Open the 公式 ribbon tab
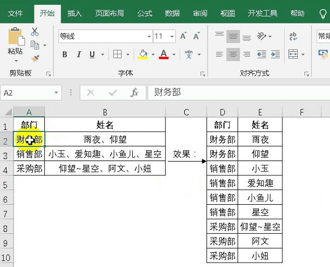The height and width of the screenshot is (267, 330). point(144,13)
